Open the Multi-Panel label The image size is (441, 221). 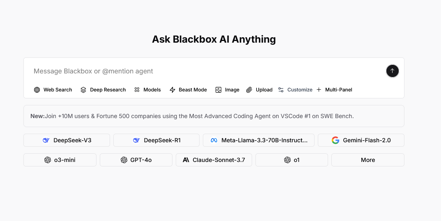click(339, 89)
